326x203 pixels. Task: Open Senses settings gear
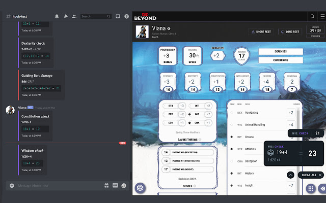pos(195,186)
